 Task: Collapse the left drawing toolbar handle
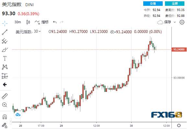click(x=11, y=121)
